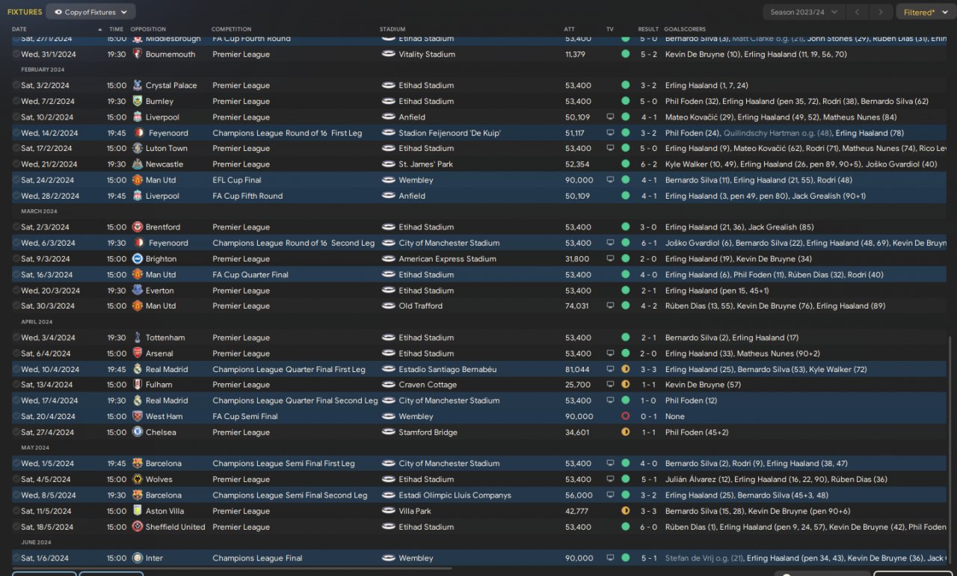Screen dimensions: 957x576
Task: Sort fixtures by the Time column header
Action: pos(117,29)
